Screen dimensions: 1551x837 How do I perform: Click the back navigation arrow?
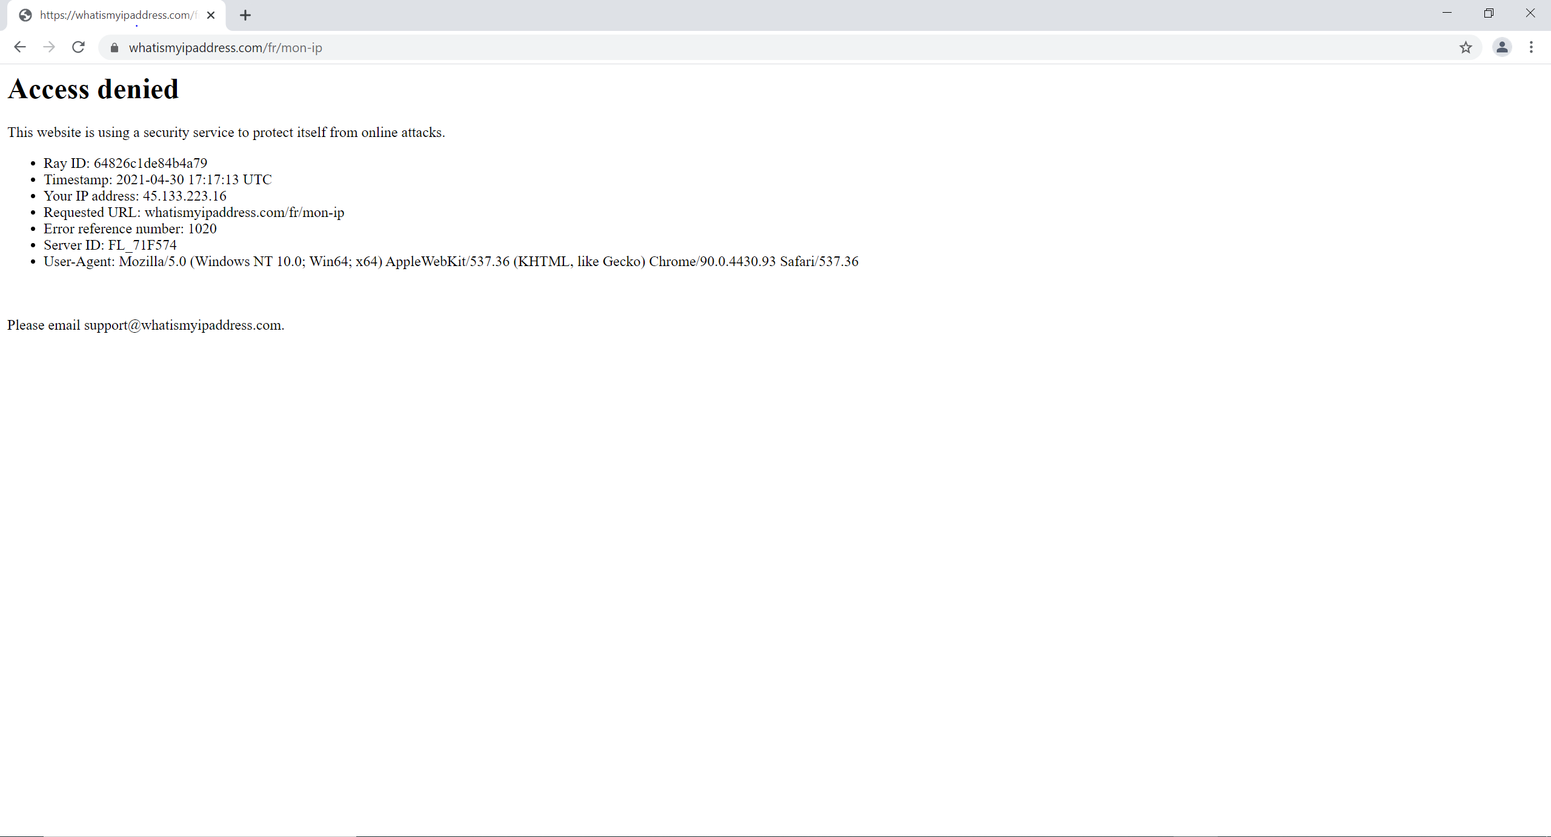pos(20,47)
